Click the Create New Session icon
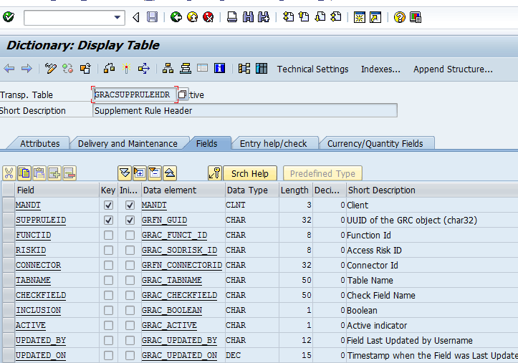 [x=360, y=17]
